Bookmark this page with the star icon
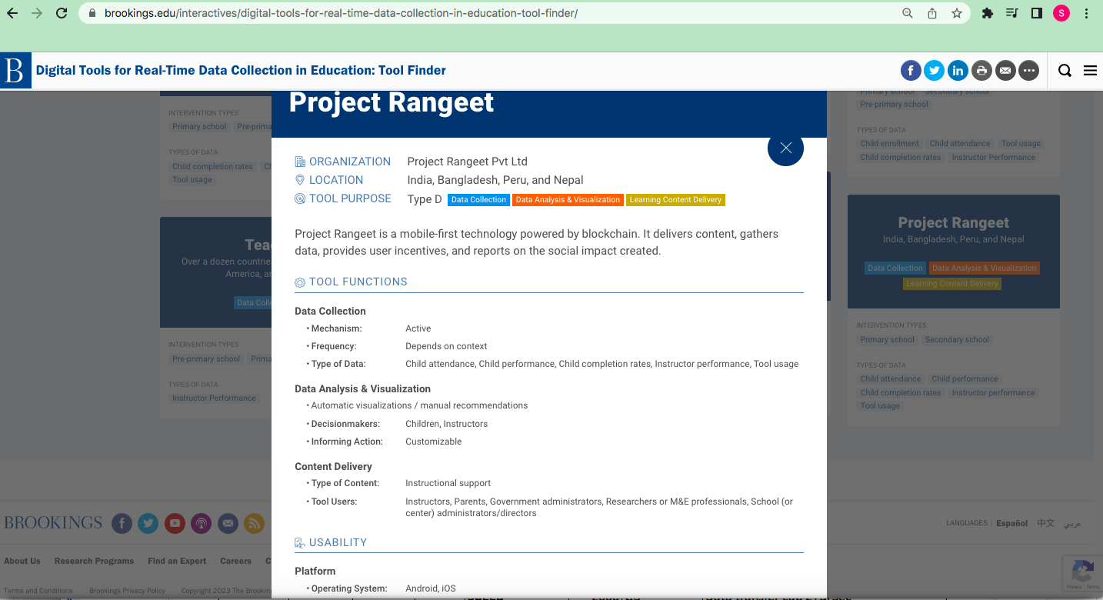The height and width of the screenshot is (600, 1103). pos(957,13)
